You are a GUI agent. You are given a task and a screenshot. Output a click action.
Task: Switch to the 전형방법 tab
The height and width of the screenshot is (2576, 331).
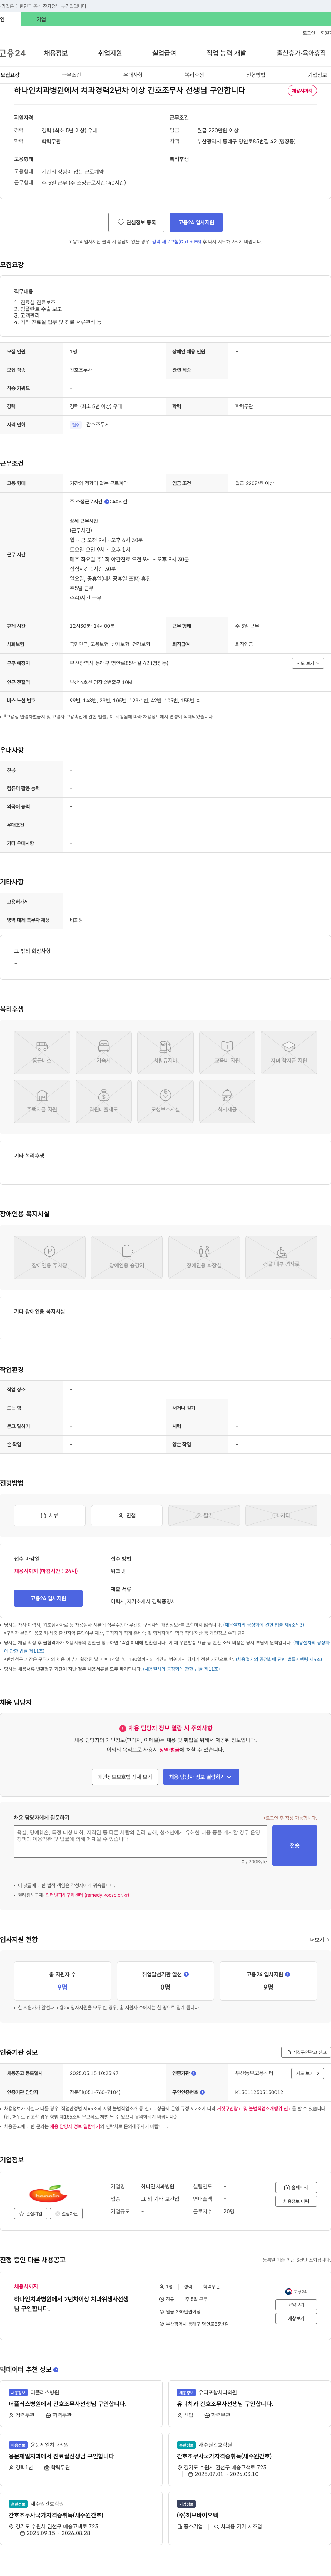(x=256, y=75)
